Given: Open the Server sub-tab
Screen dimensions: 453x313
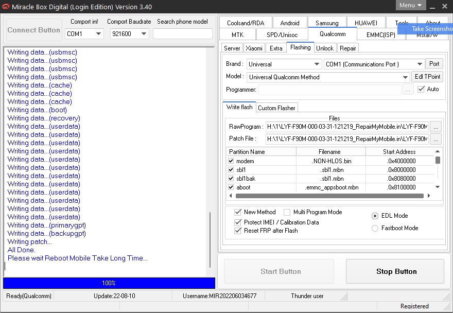Looking at the screenshot, I should click(232, 48).
